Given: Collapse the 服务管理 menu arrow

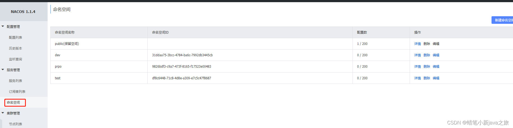Looking at the screenshot, I should tap(3, 70).
